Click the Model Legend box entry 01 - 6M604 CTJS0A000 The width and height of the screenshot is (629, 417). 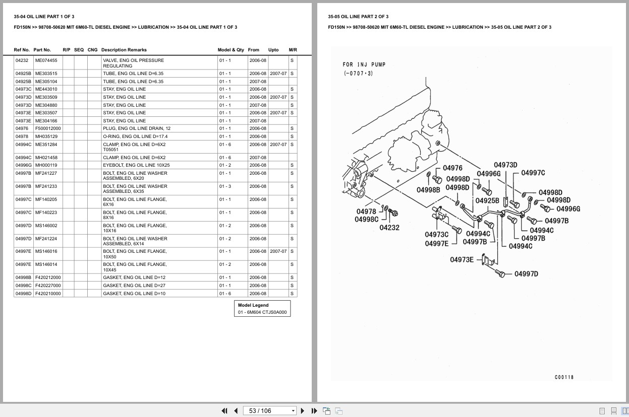262,312
